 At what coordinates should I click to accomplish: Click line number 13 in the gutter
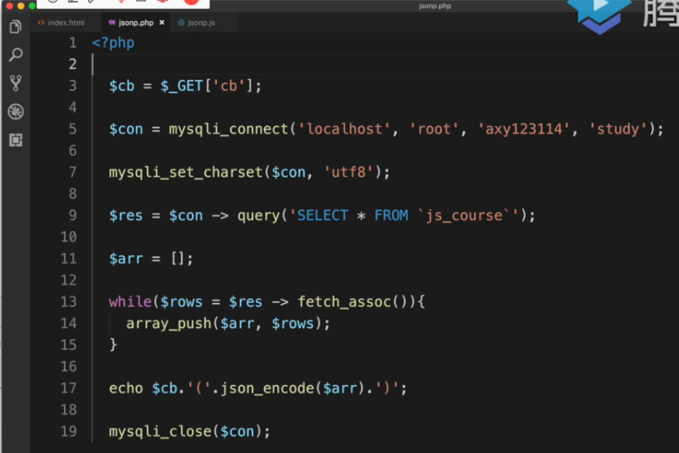[68, 301]
